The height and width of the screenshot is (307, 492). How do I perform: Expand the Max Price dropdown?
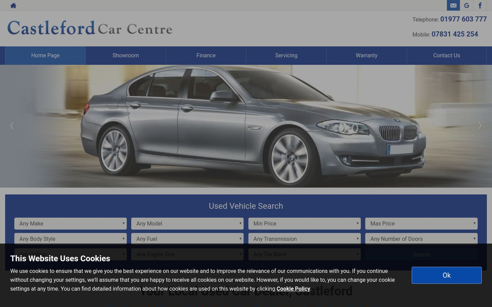pos(421,223)
